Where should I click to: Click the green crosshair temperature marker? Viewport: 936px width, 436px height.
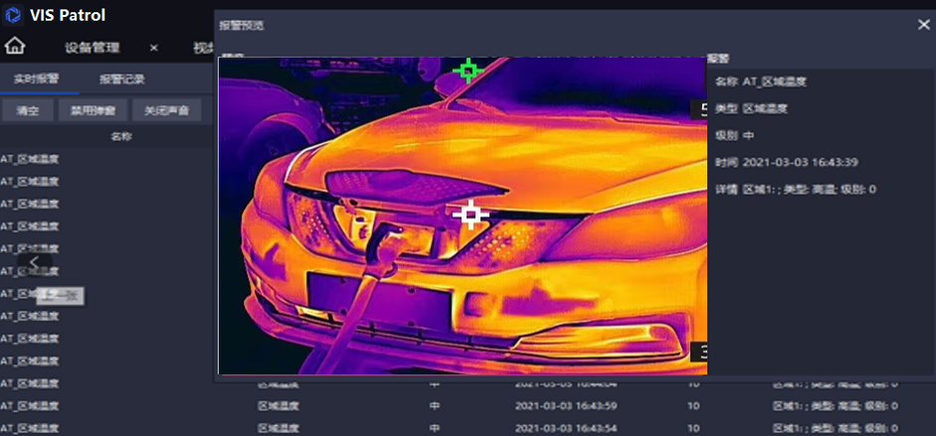(468, 71)
